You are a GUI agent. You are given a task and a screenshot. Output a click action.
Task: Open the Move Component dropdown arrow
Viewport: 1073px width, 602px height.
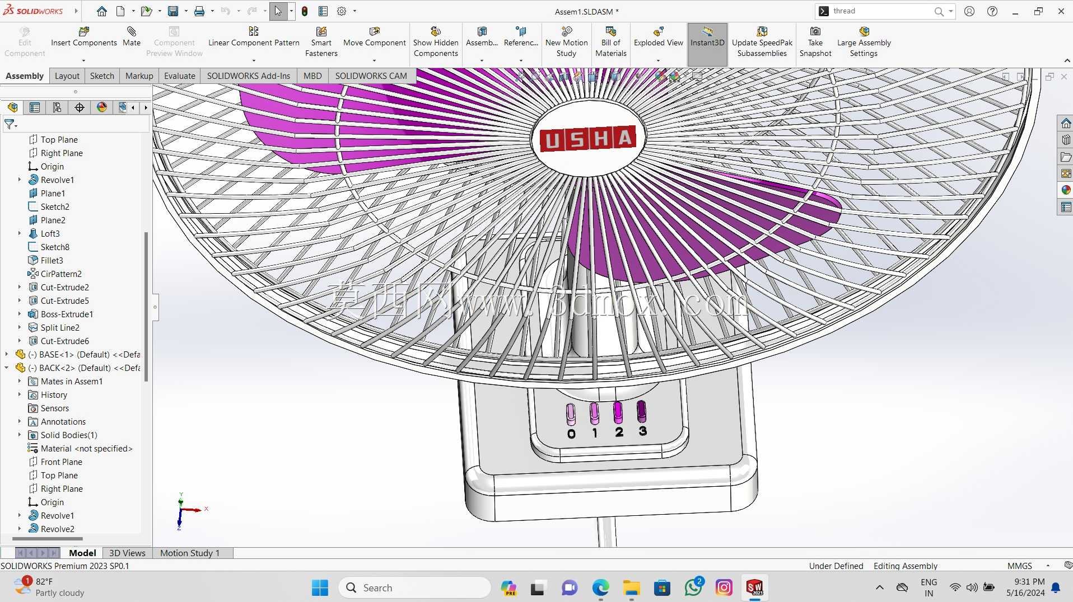tap(374, 60)
